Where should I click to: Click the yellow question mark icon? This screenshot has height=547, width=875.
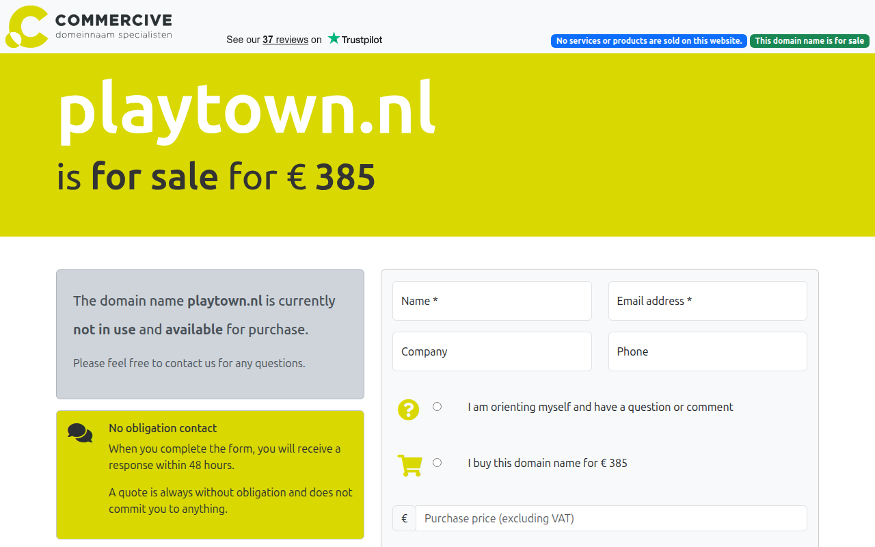click(409, 410)
